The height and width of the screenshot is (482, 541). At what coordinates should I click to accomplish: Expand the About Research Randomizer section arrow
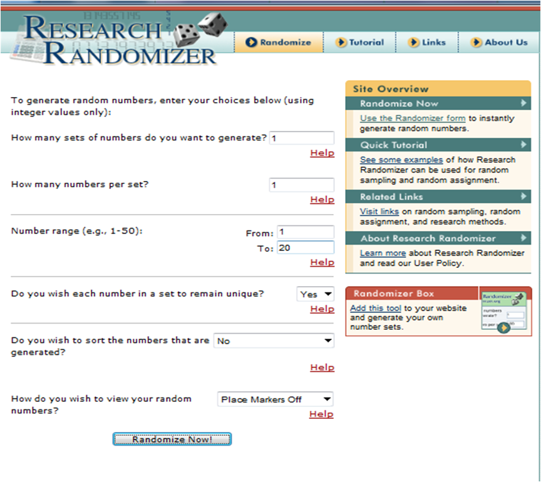tap(523, 237)
